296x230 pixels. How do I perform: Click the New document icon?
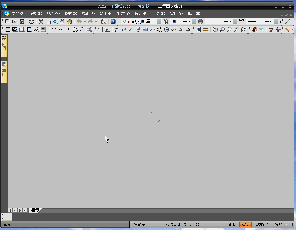click(x=8, y=22)
